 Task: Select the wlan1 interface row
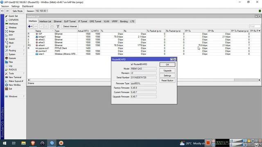pyautogui.click(x=144, y=54)
